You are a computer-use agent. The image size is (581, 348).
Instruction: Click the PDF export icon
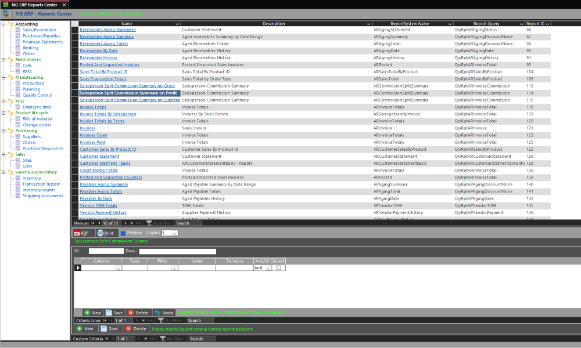pos(77,233)
